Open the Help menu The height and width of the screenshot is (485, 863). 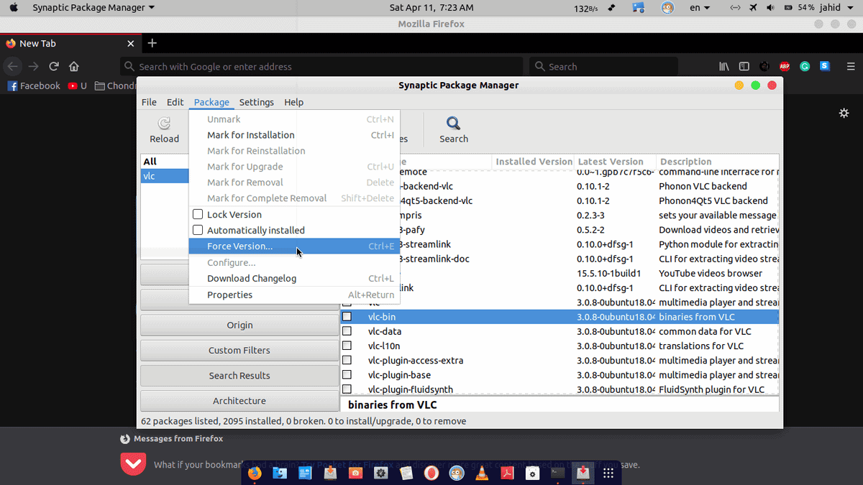tap(293, 102)
